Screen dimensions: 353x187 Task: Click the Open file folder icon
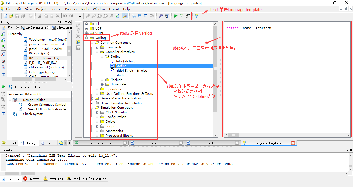(11, 16)
